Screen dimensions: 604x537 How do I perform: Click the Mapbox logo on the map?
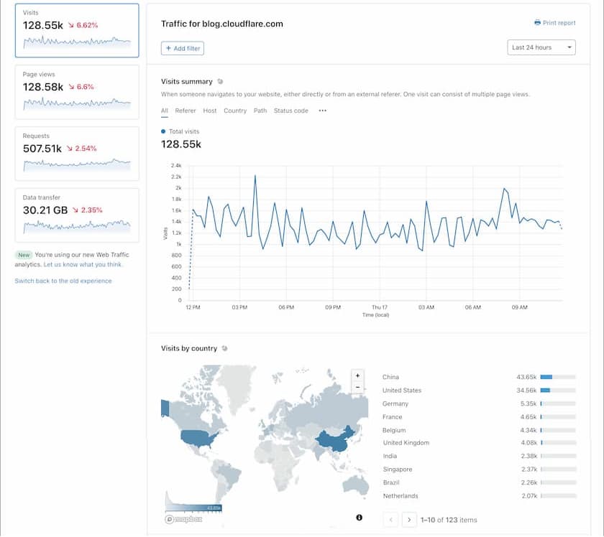click(183, 519)
